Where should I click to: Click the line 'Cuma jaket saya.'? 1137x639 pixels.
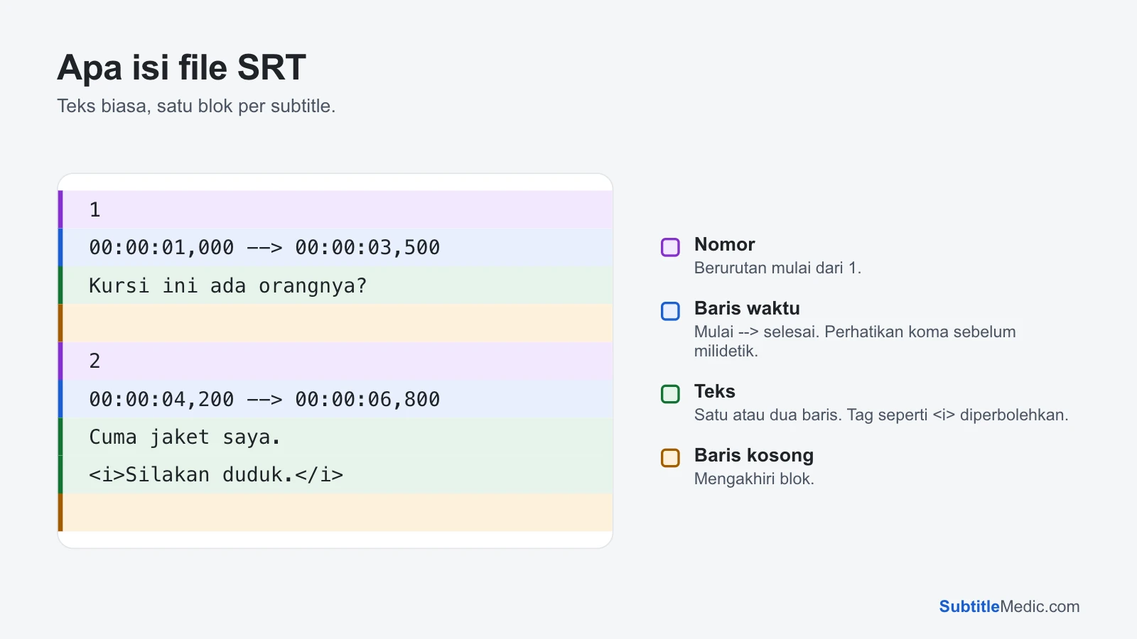coord(335,437)
